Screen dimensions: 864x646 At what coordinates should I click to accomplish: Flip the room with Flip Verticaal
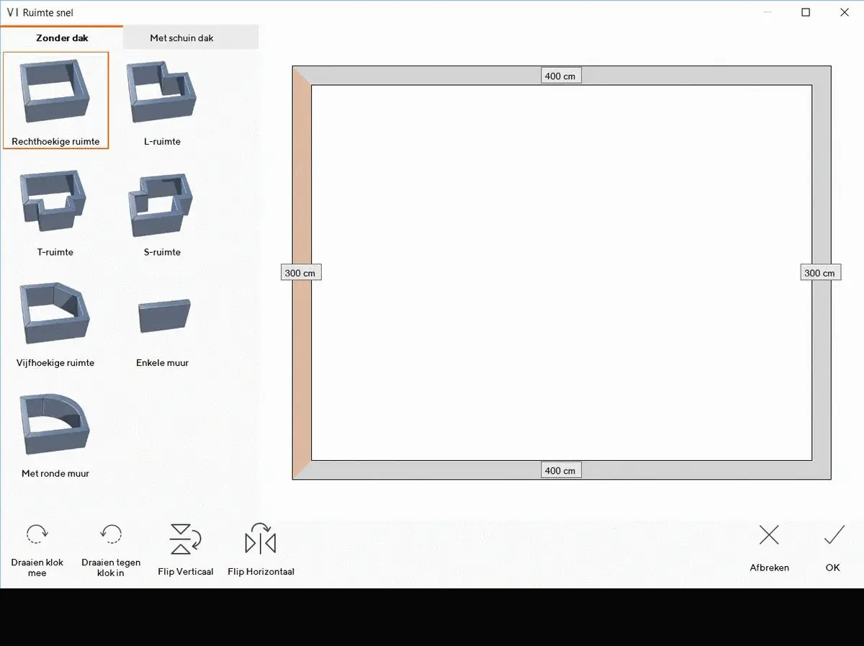tap(186, 550)
